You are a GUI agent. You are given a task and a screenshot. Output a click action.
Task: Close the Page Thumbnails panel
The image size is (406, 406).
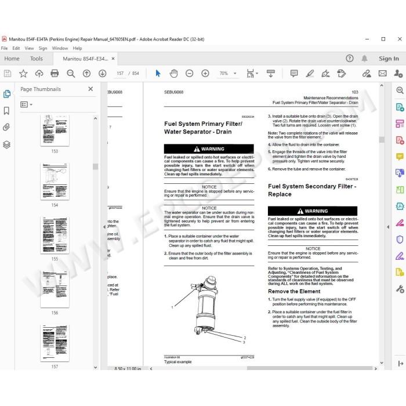tap(90, 89)
